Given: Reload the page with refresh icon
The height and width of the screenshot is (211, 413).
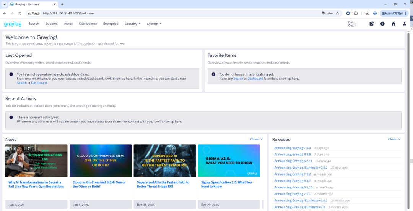Looking at the screenshot, I should click(20, 13).
